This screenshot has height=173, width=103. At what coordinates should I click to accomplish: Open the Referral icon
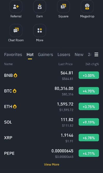(x=16, y=6)
